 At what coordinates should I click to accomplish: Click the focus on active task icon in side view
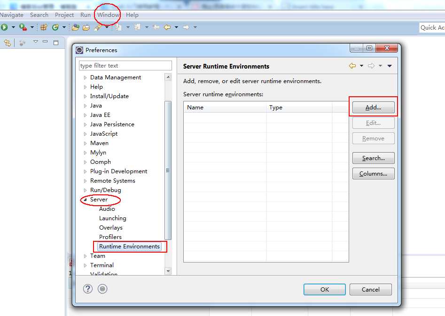pos(22,43)
